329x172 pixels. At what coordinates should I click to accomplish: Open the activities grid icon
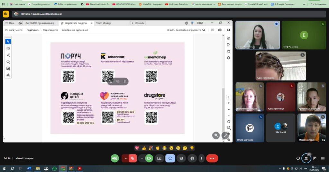[323, 158]
